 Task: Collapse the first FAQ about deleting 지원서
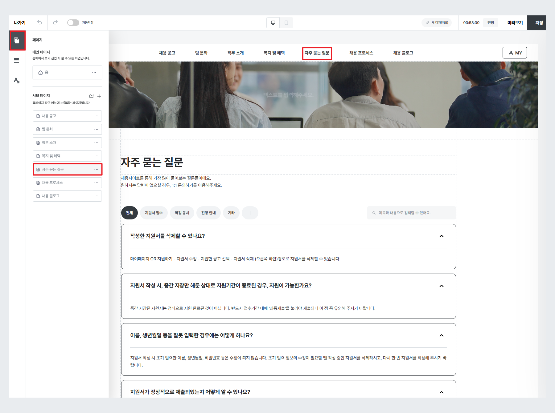click(x=442, y=236)
